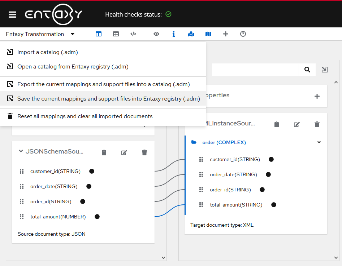Select Import a catalog (.adm)
Screen dimensions: 342x266
pos(47,52)
